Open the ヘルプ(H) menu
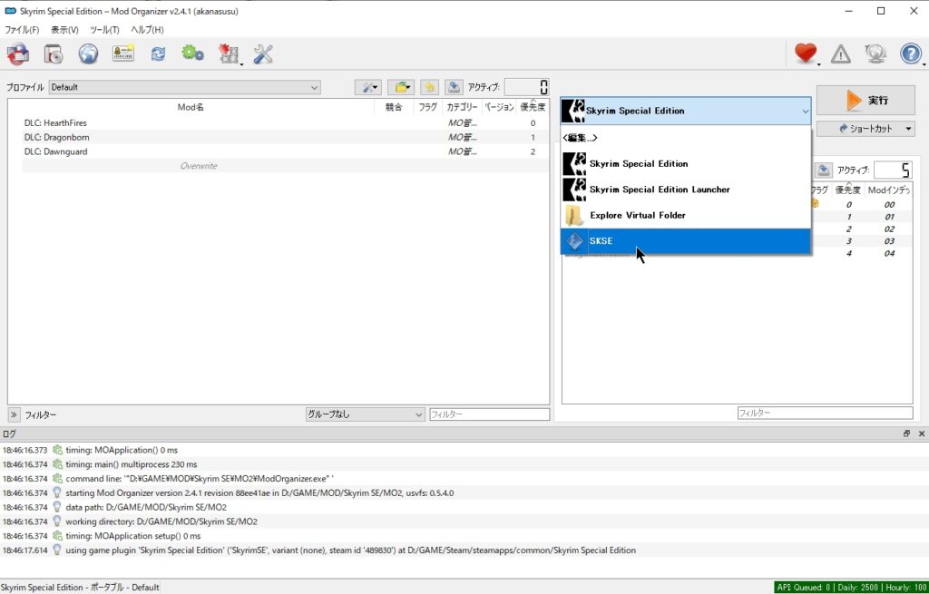The width and height of the screenshot is (929, 594). point(148,30)
